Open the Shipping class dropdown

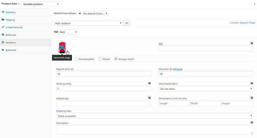155,116
